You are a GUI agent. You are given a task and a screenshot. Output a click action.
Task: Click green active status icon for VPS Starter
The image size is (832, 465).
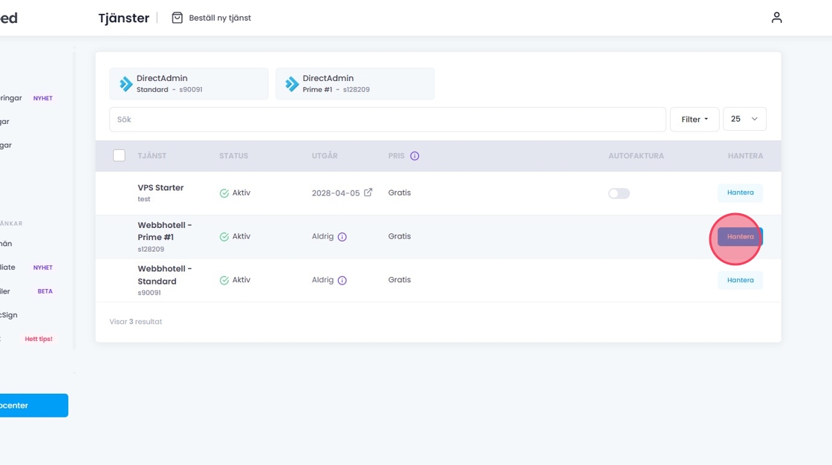click(224, 193)
